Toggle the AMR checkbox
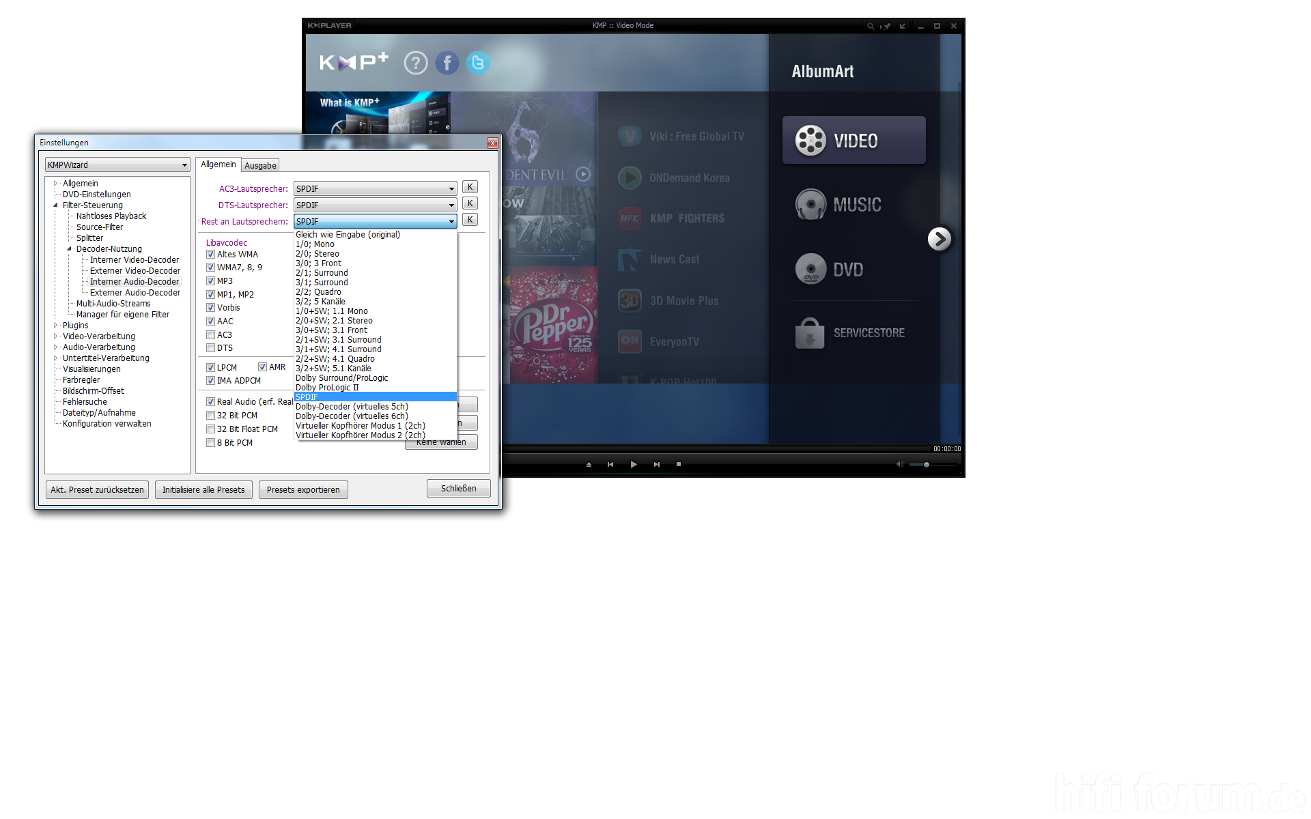Viewport: 1311px width, 819px height. (x=262, y=367)
